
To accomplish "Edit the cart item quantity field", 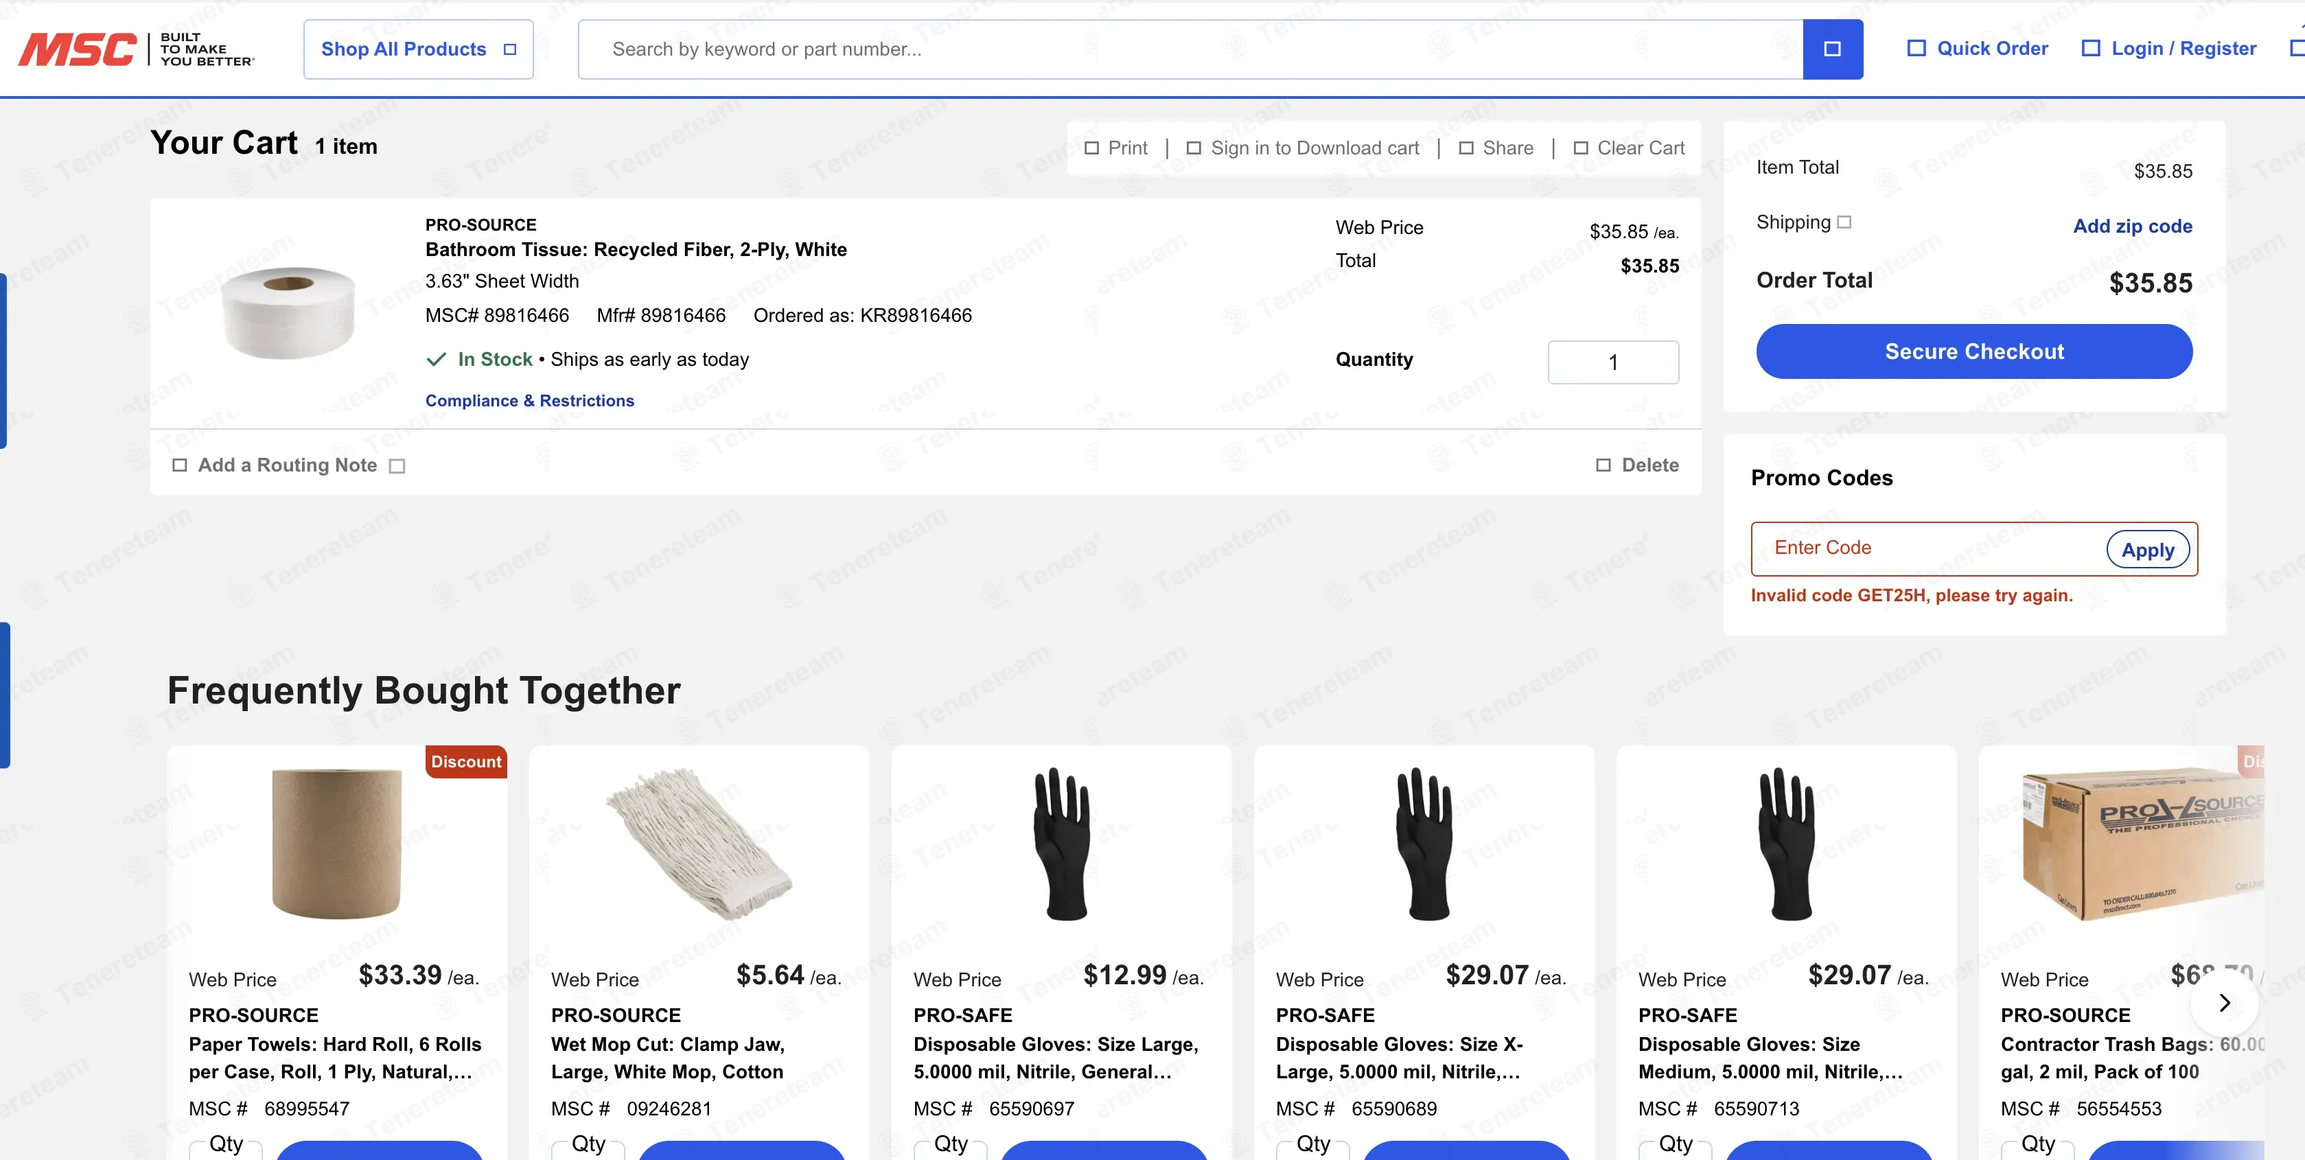I will click(x=1613, y=362).
